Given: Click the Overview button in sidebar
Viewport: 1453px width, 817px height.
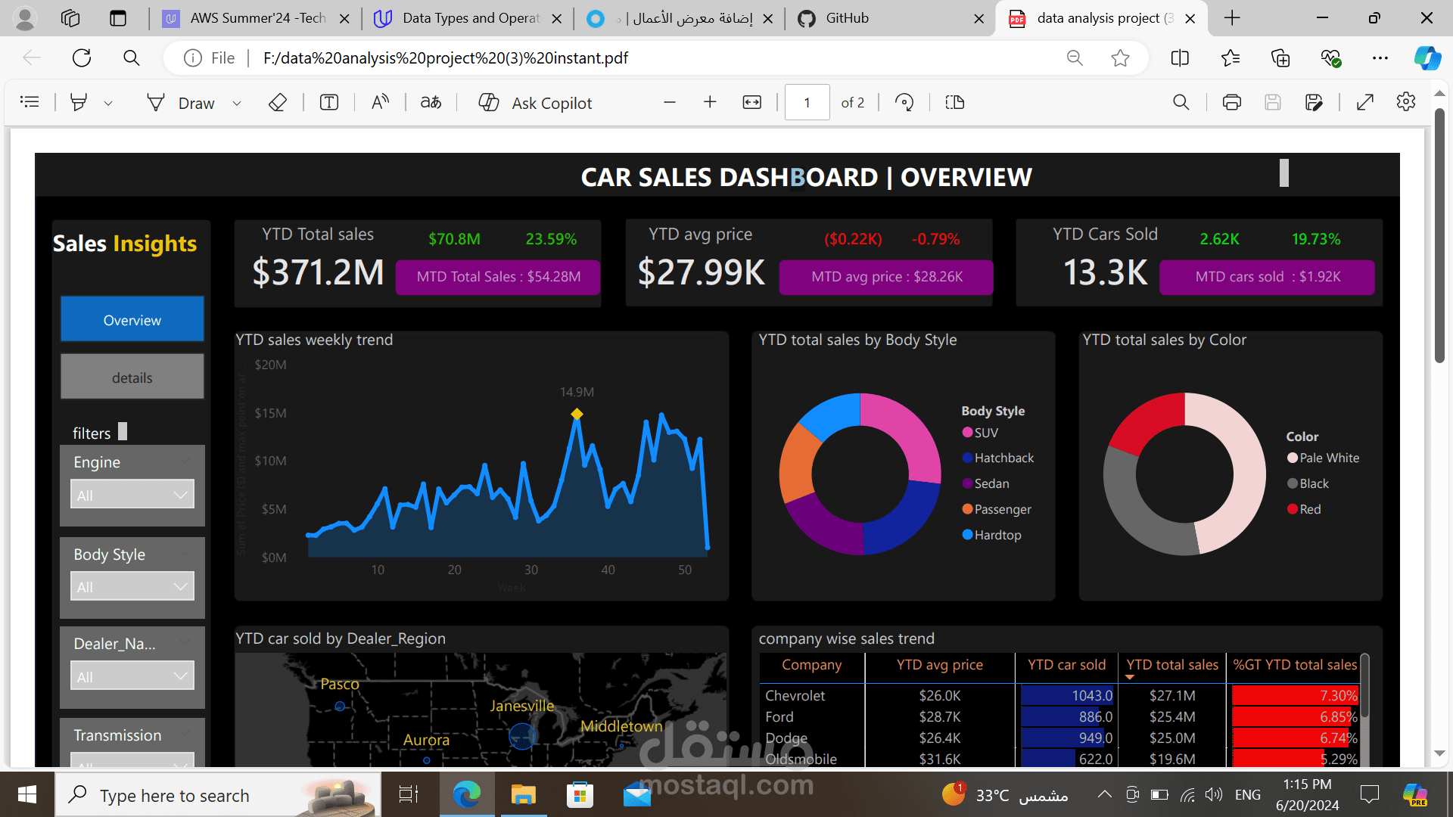Looking at the screenshot, I should coord(132,320).
